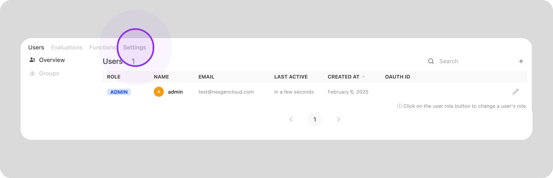Sort users by Last Active column
Image resolution: width=553 pixels, height=178 pixels.
[x=291, y=77]
